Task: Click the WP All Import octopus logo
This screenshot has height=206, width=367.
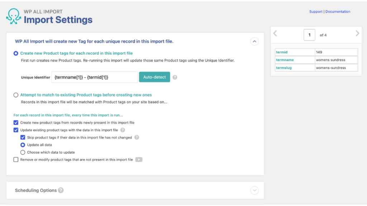Action: 13,16
